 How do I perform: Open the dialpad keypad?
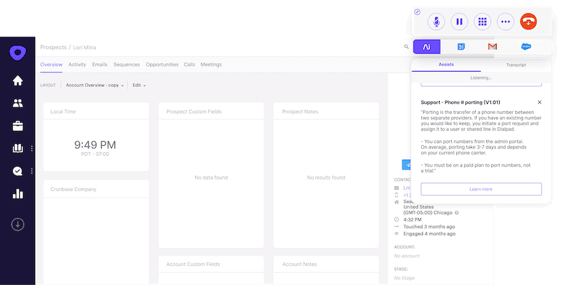point(483,22)
